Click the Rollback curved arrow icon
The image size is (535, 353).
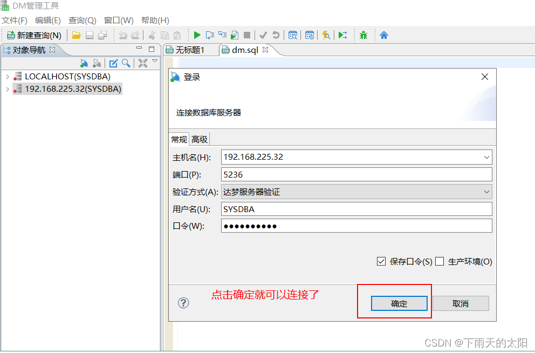click(276, 35)
